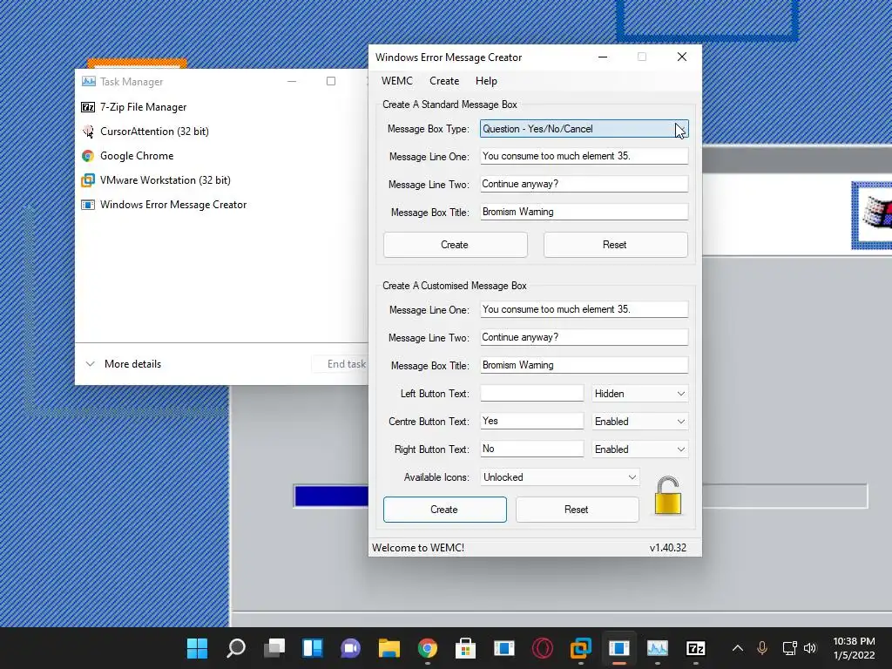Show hidden system tray icons
This screenshot has height=669, width=892.
737,648
